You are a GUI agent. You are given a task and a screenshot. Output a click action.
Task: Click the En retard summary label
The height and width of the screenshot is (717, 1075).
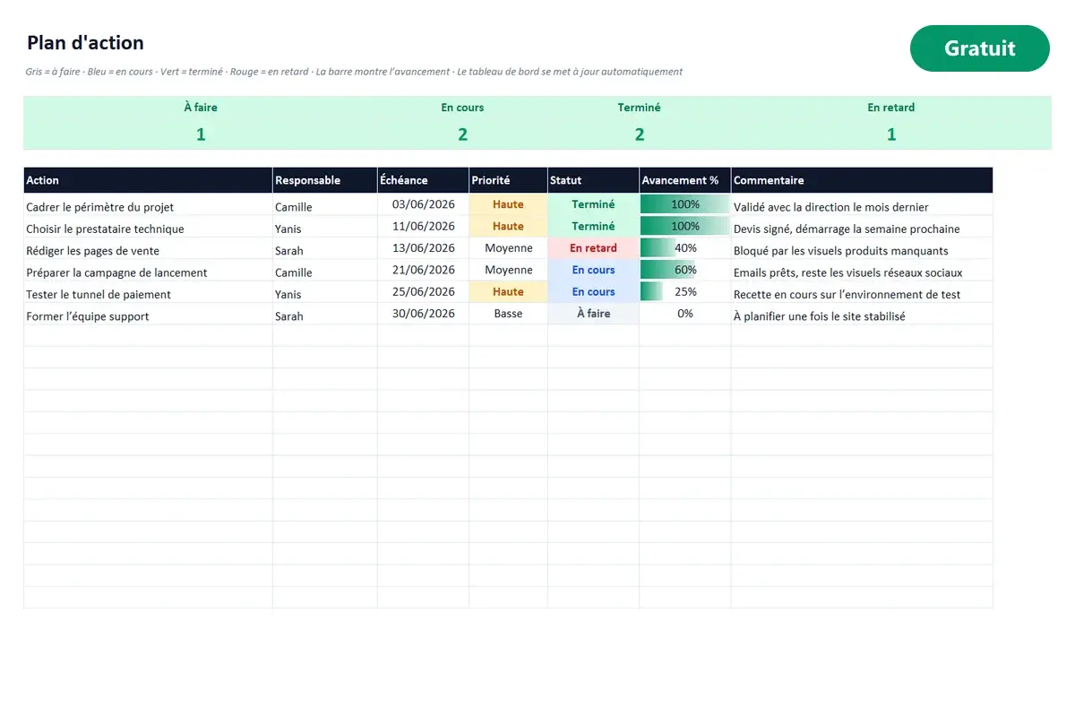(x=891, y=108)
